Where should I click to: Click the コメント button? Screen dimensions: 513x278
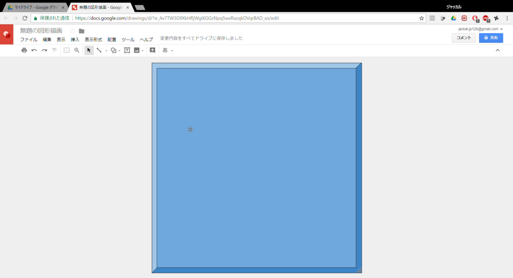(x=463, y=38)
